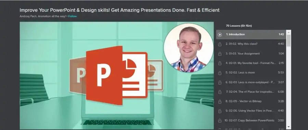Viewport: 308px width, 130px height.
Task: Click lock icon beside Using Vector Files lesson
Action: coord(220,111)
